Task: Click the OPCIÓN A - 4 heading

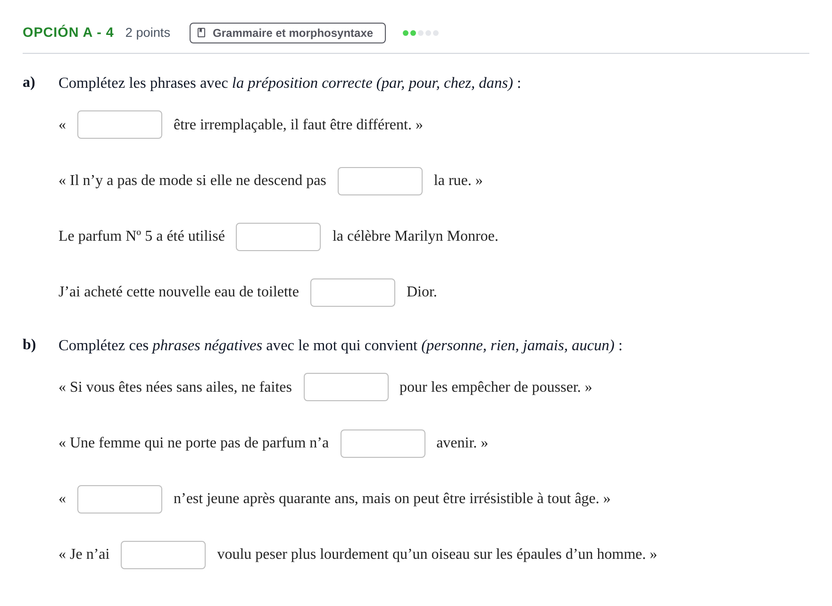Action: pos(68,33)
